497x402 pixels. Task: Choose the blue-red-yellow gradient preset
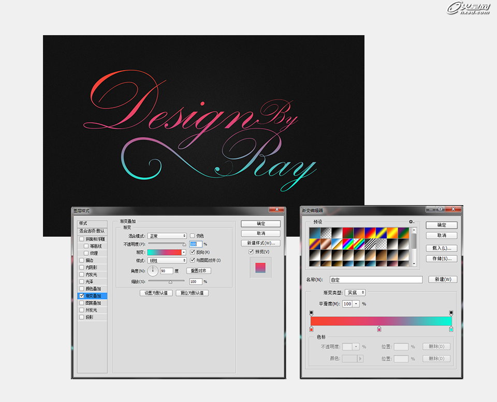tap(370, 233)
